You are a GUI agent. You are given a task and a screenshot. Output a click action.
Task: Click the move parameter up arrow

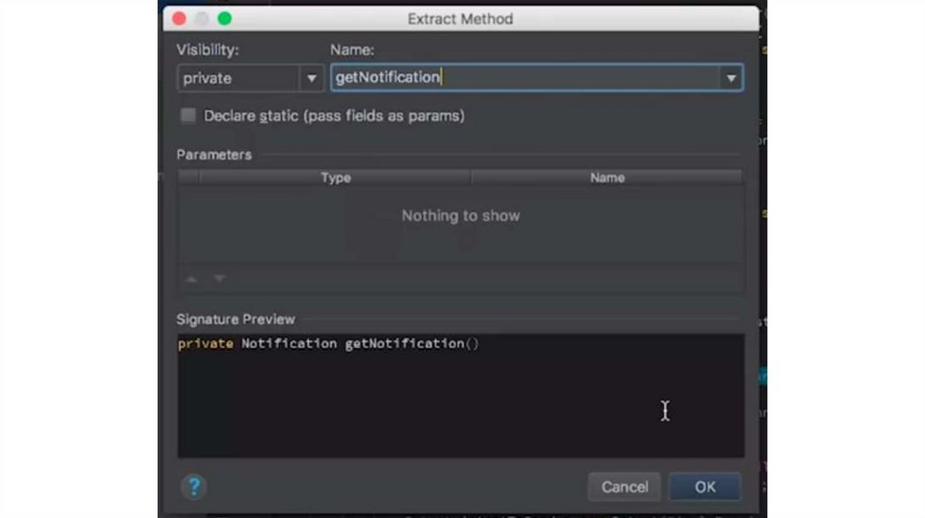tap(191, 280)
